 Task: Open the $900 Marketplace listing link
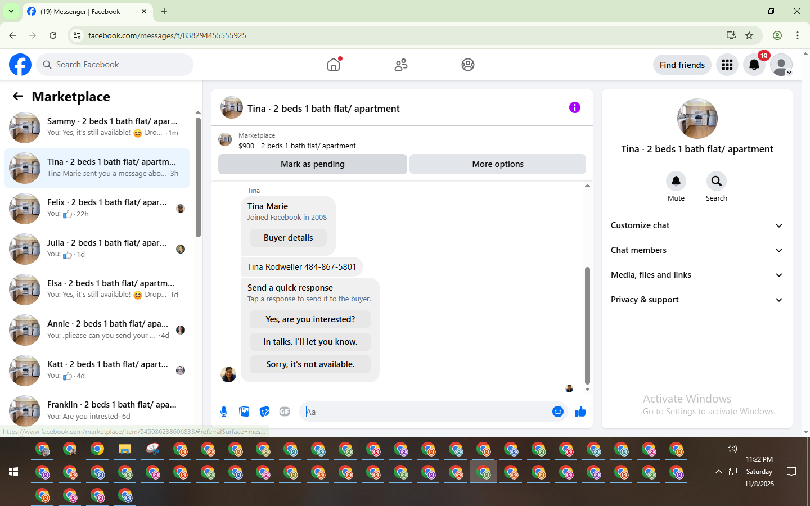297,146
